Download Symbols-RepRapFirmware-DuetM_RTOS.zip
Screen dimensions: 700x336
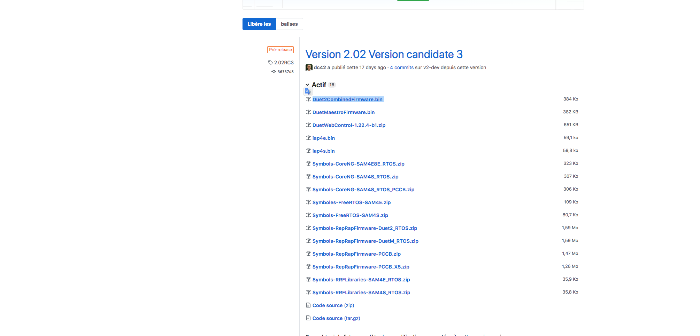click(366, 241)
